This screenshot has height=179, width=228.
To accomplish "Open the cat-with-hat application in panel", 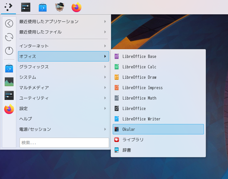I will pos(60,7).
